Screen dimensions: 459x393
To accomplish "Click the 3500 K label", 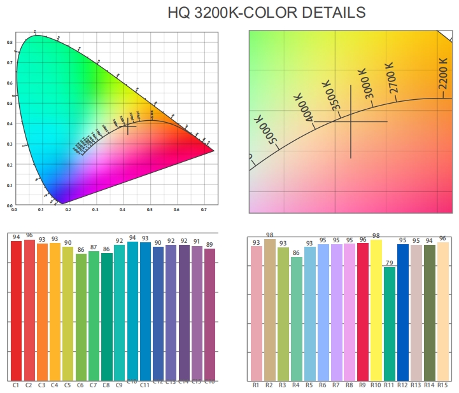I will [x=332, y=96].
